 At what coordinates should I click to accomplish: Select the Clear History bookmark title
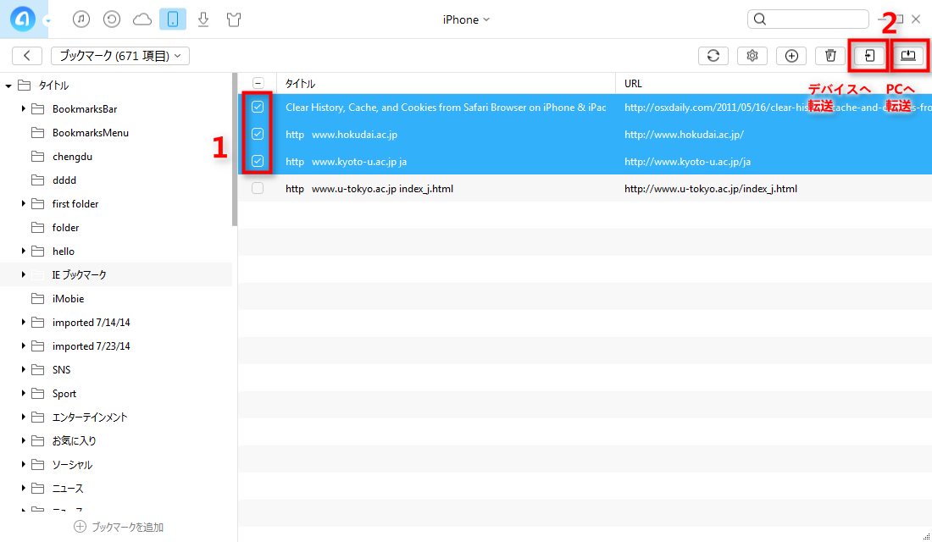coord(446,108)
